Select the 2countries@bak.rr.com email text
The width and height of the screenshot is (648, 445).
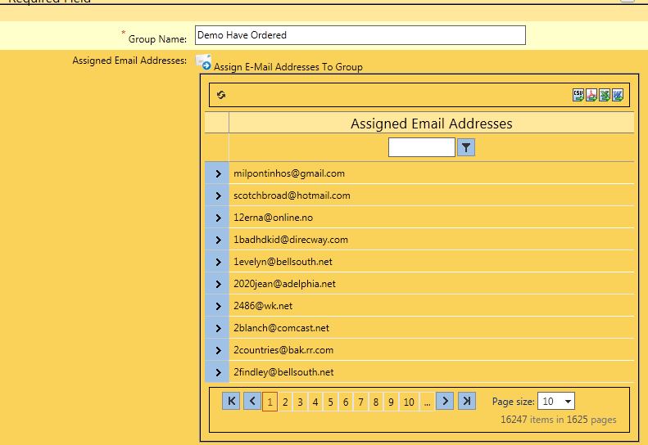(x=283, y=350)
